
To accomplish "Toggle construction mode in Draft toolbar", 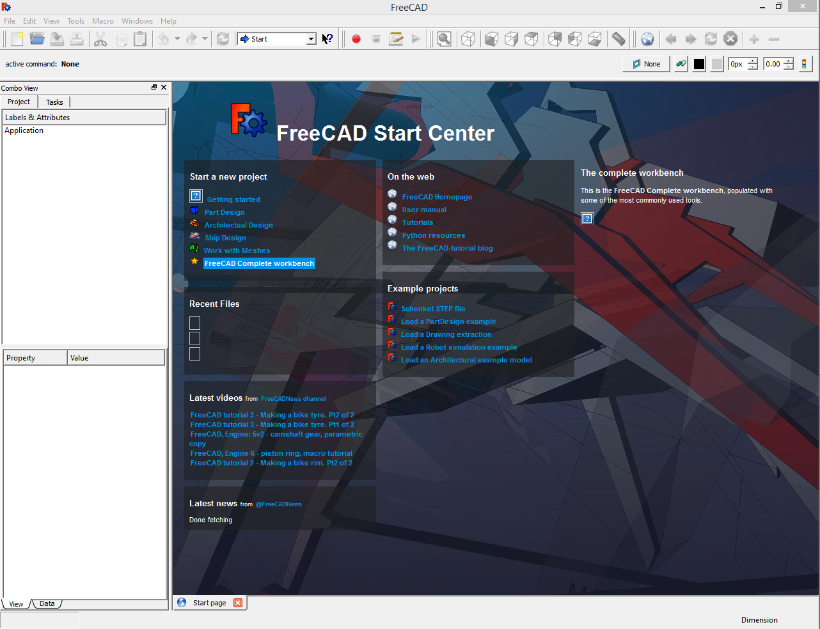I will click(x=681, y=64).
